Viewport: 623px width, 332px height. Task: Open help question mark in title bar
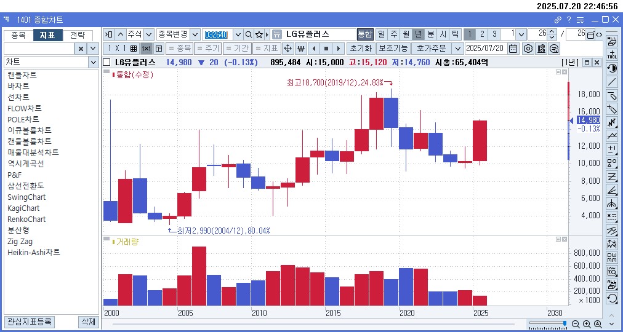click(x=569, y=20)
